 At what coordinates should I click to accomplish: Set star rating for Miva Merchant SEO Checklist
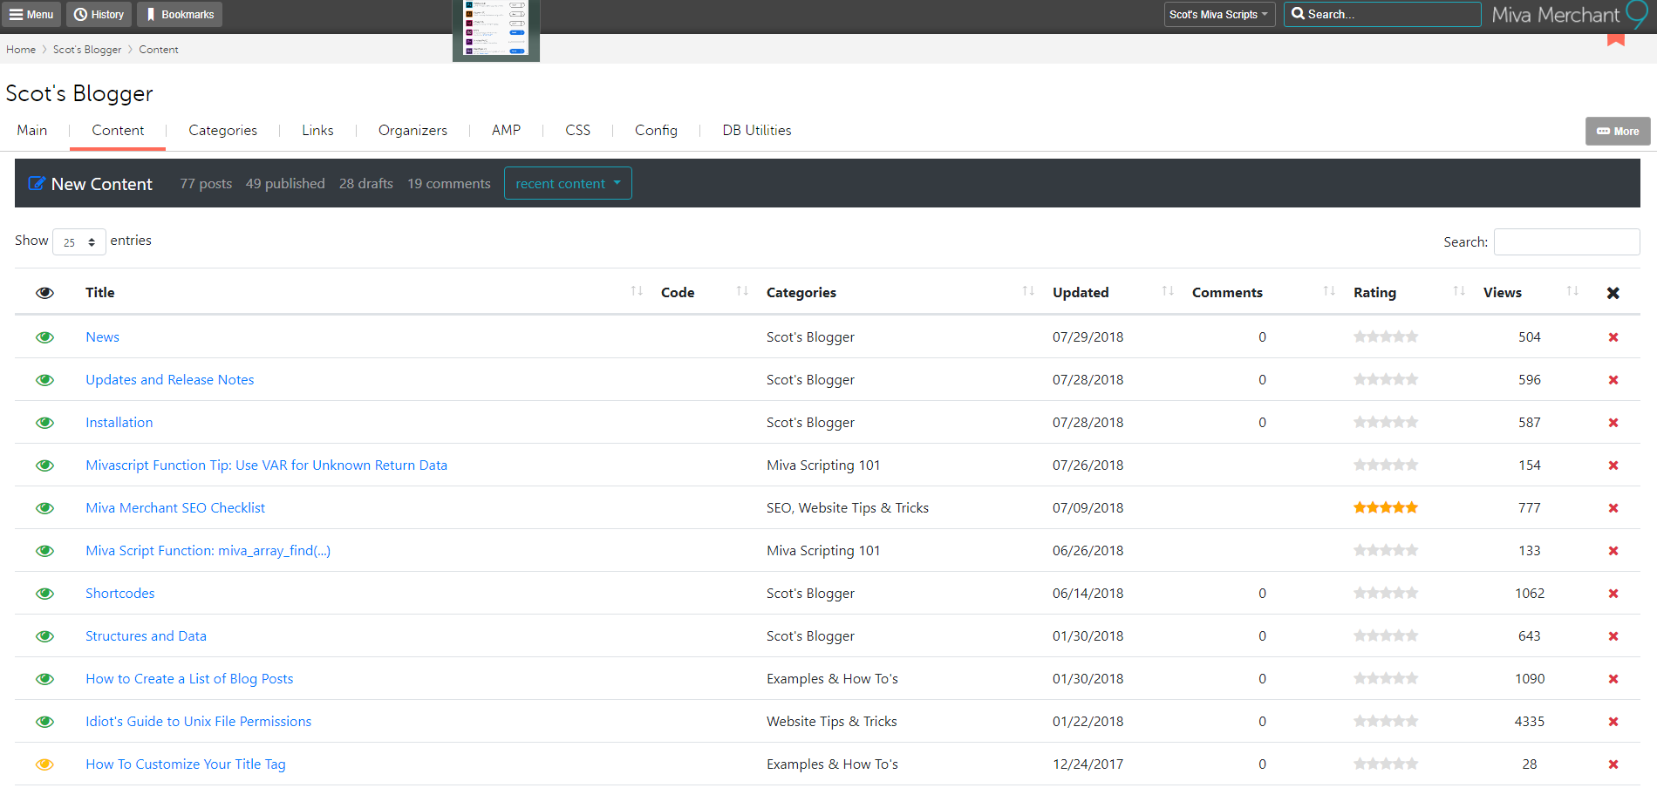tap(1385, 508)
